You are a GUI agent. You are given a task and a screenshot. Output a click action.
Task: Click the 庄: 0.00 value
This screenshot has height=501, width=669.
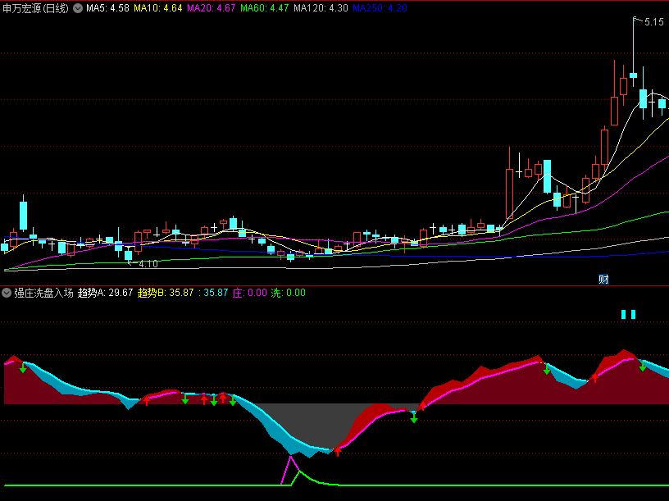point(249,293)
